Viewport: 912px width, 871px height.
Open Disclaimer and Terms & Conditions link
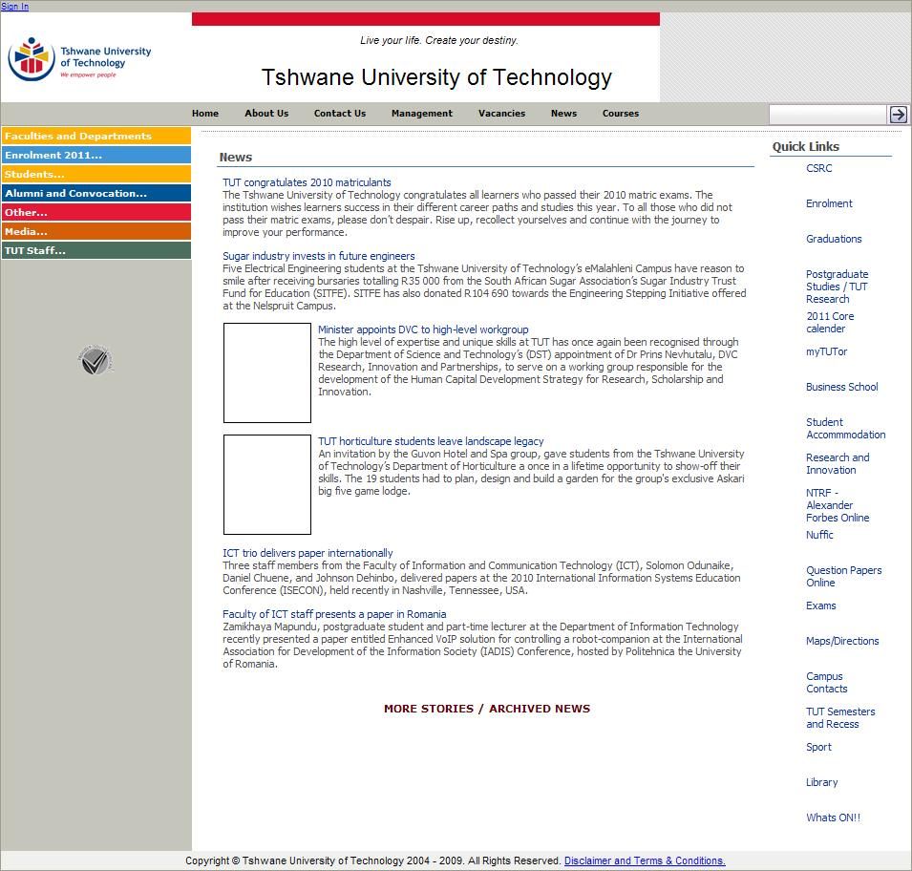[645, 860]
